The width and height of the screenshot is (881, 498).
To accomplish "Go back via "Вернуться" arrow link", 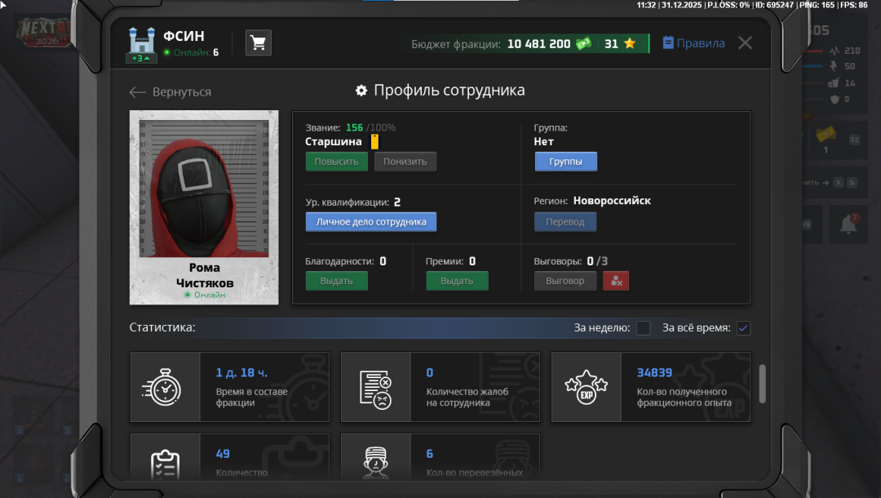I will (x=170, y=92).
